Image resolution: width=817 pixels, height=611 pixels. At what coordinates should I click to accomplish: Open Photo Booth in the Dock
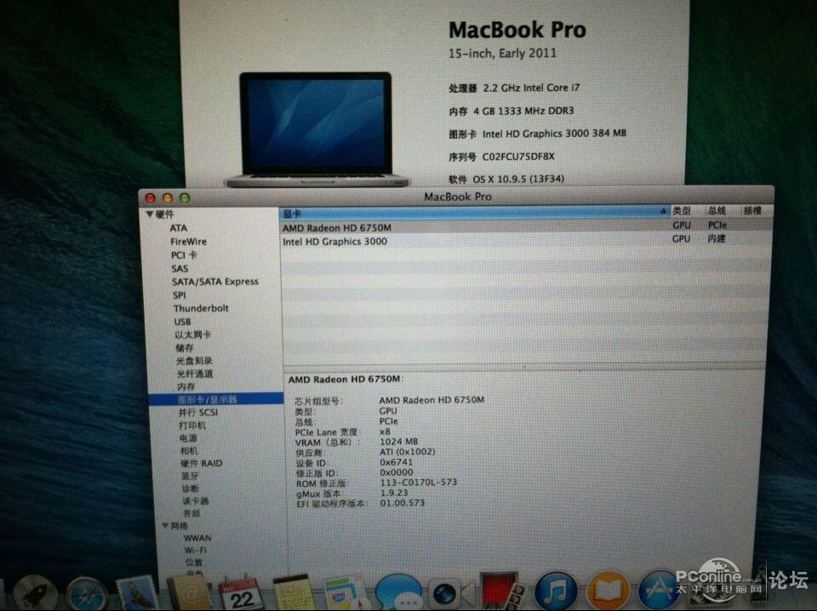(x=501, y=591)
